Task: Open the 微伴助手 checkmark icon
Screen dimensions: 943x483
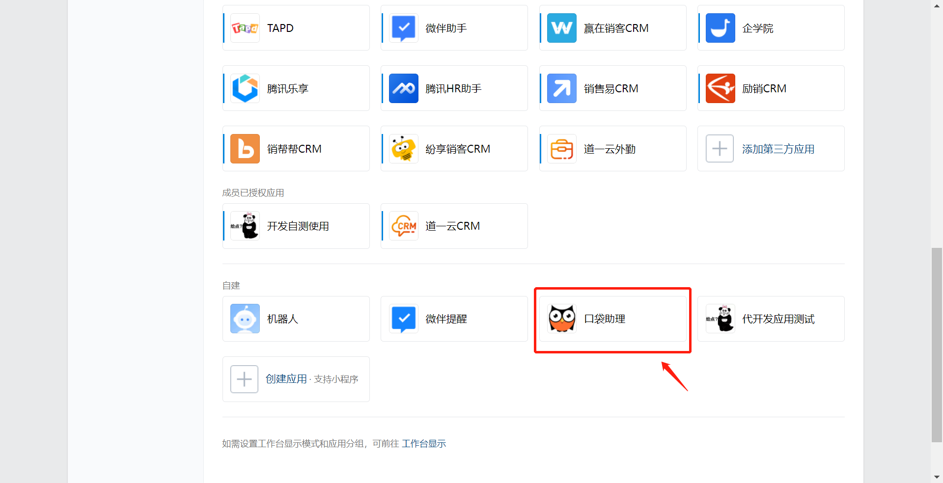Action: pos(404,28)
